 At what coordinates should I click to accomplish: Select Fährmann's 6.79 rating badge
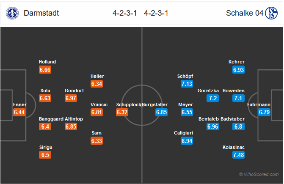coord(264,112)
